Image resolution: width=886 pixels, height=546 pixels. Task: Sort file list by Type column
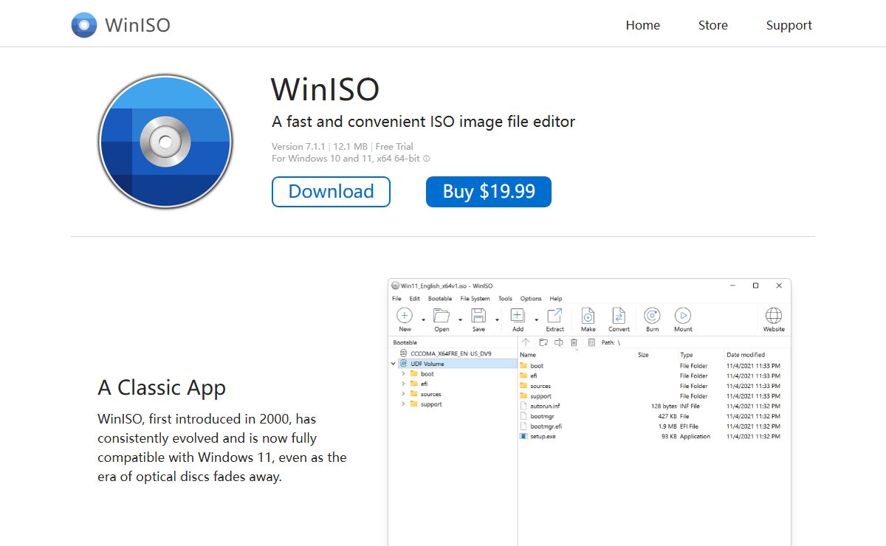pyautogui.click(x=687, y=355)
